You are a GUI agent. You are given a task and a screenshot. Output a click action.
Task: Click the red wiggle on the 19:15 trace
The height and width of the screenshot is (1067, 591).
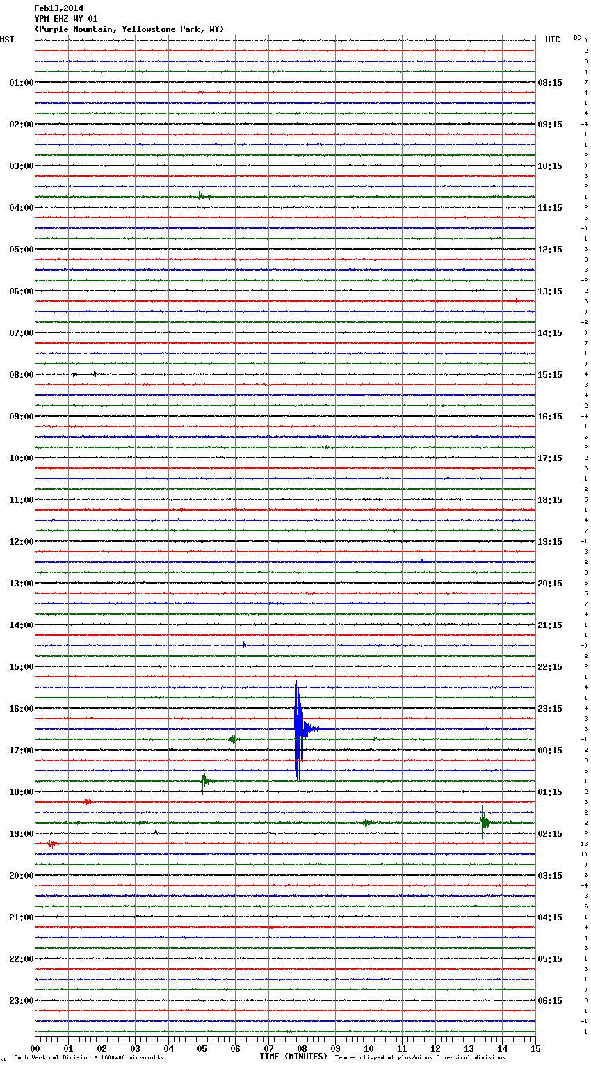click(x=53, y=844)
